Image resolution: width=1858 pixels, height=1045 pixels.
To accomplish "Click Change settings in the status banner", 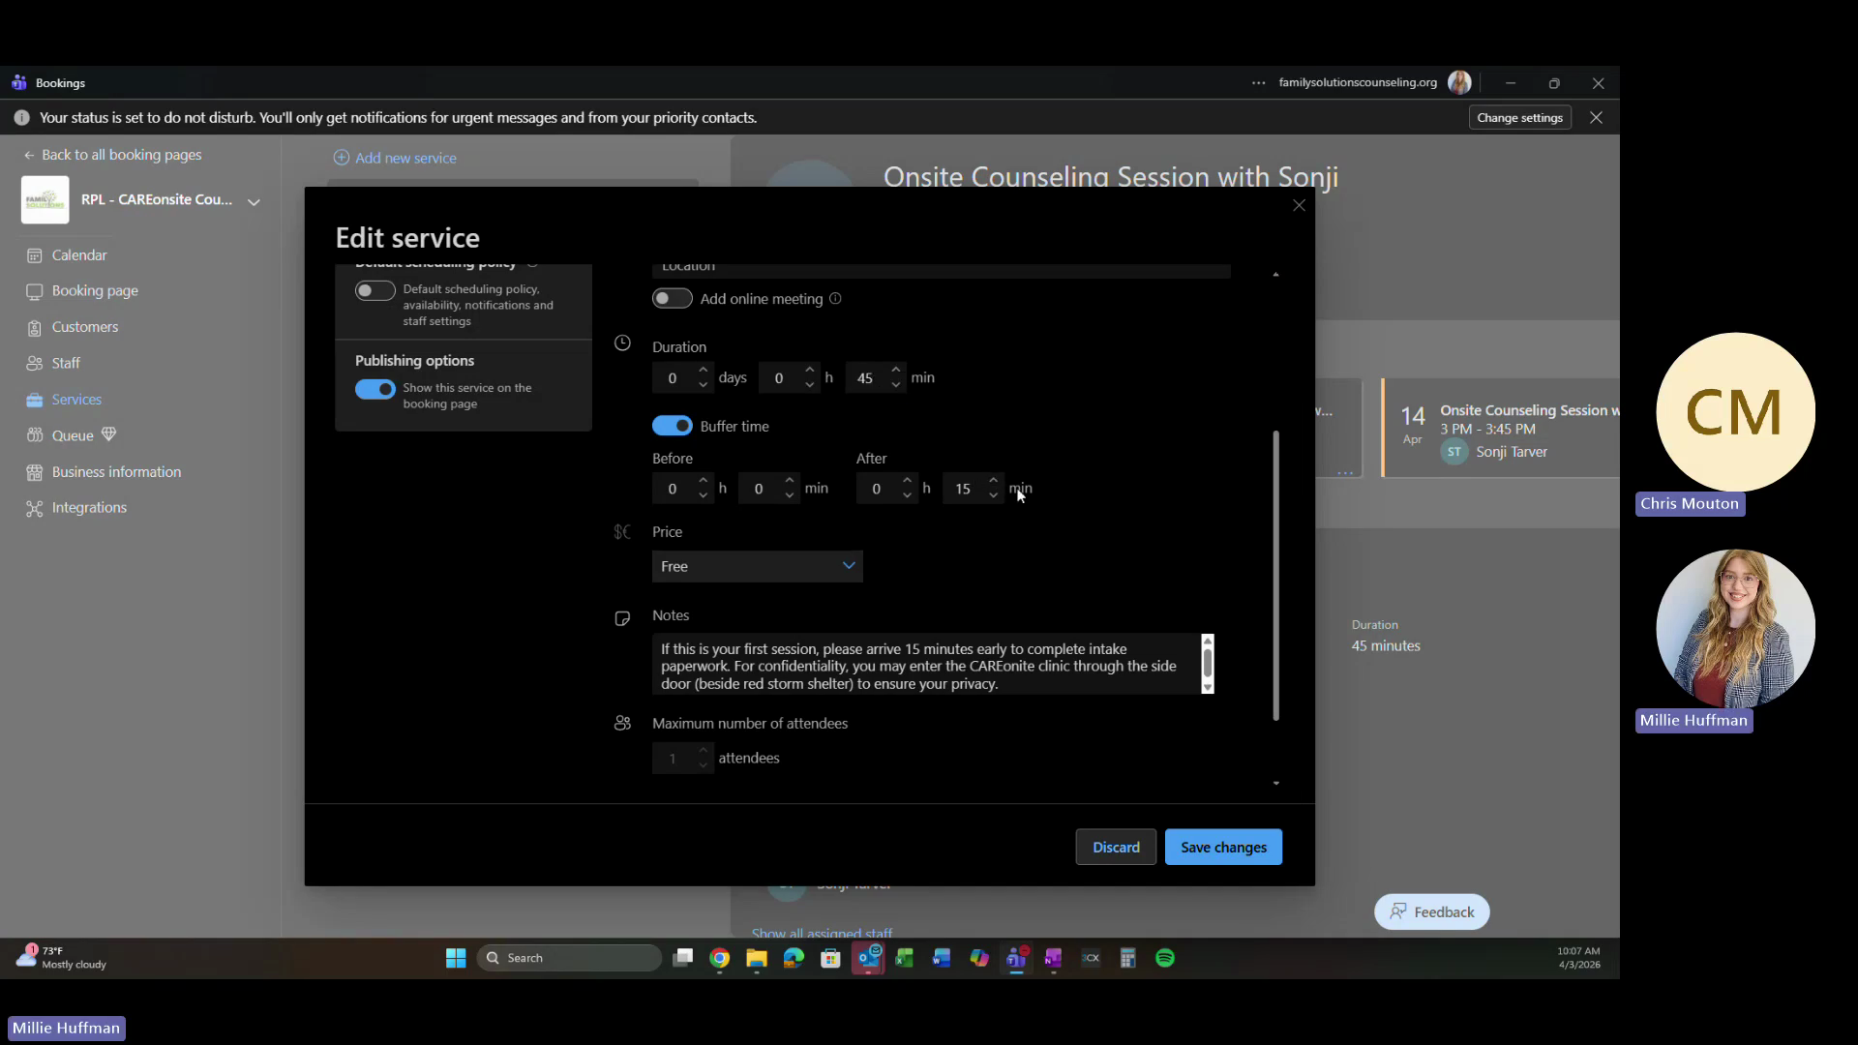I will pyautogui.click(x=1519, y=117).
